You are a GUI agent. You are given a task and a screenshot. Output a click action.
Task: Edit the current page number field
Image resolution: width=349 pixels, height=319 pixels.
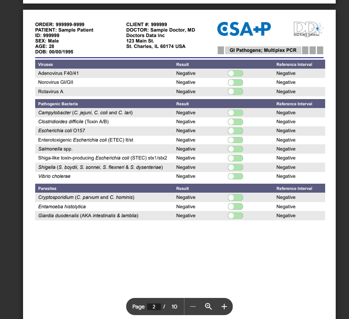point(154,307)
